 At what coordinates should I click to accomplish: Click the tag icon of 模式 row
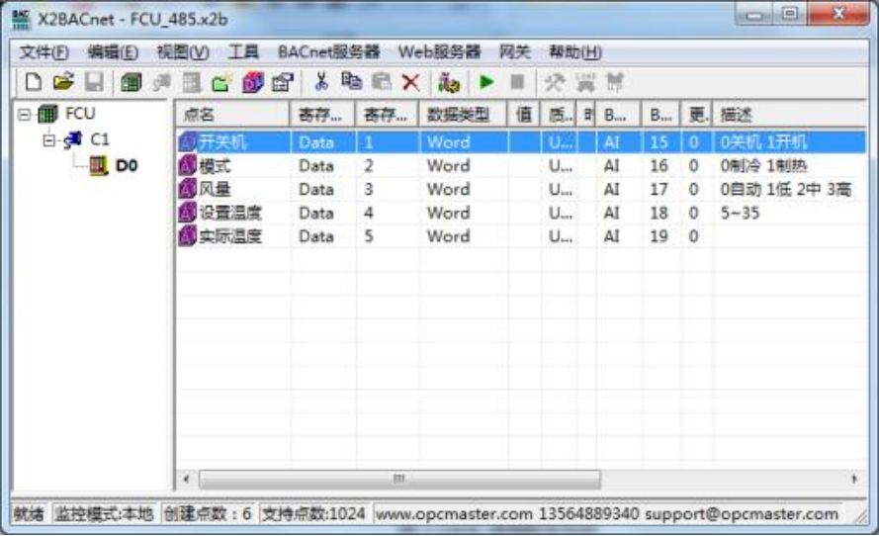[x=187, y=165]
